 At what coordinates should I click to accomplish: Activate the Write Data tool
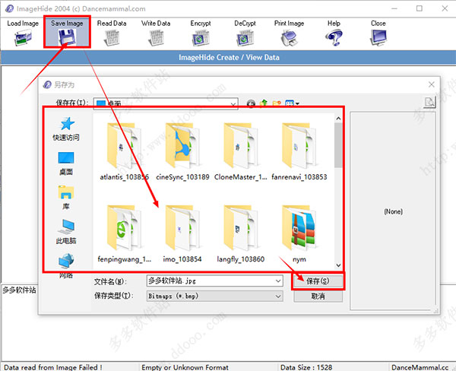point(156,32)
